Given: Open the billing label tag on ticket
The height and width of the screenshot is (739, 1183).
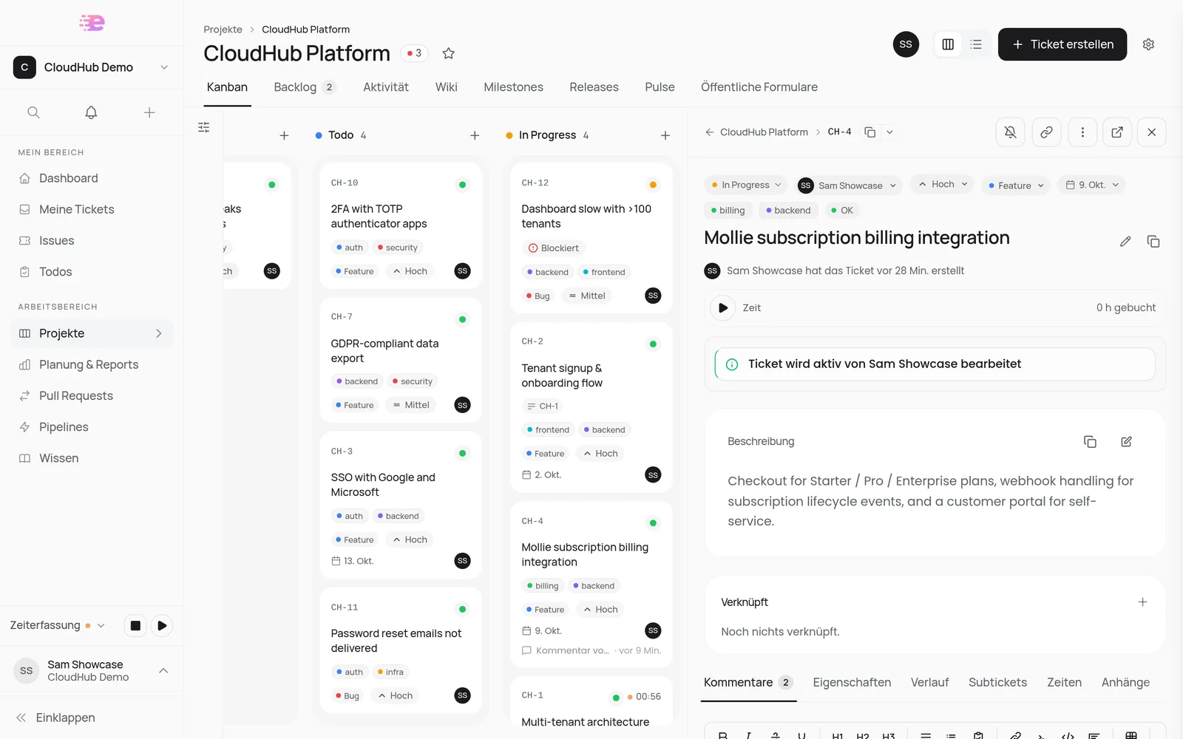Looking at the screenshot, I should coord(728,211).
